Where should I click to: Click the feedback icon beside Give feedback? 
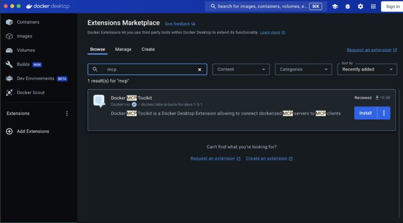pos(193,24)
